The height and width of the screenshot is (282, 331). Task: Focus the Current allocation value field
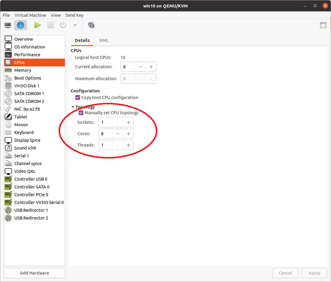[x=128, y=67]
